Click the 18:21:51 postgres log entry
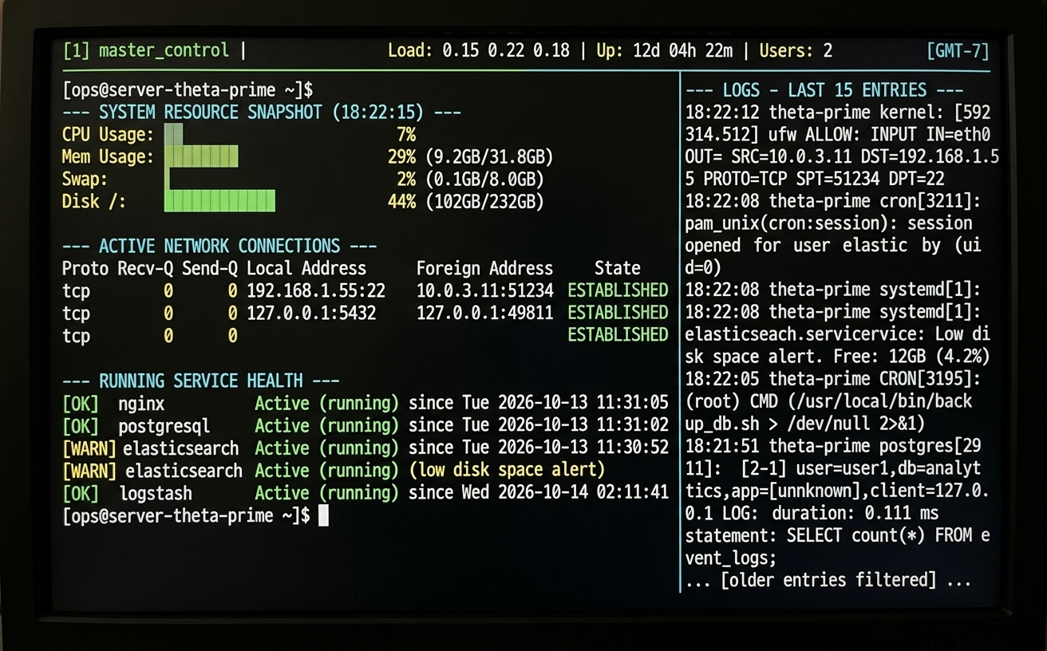This screenshot has width=1047, height=651. coord(837,503)
